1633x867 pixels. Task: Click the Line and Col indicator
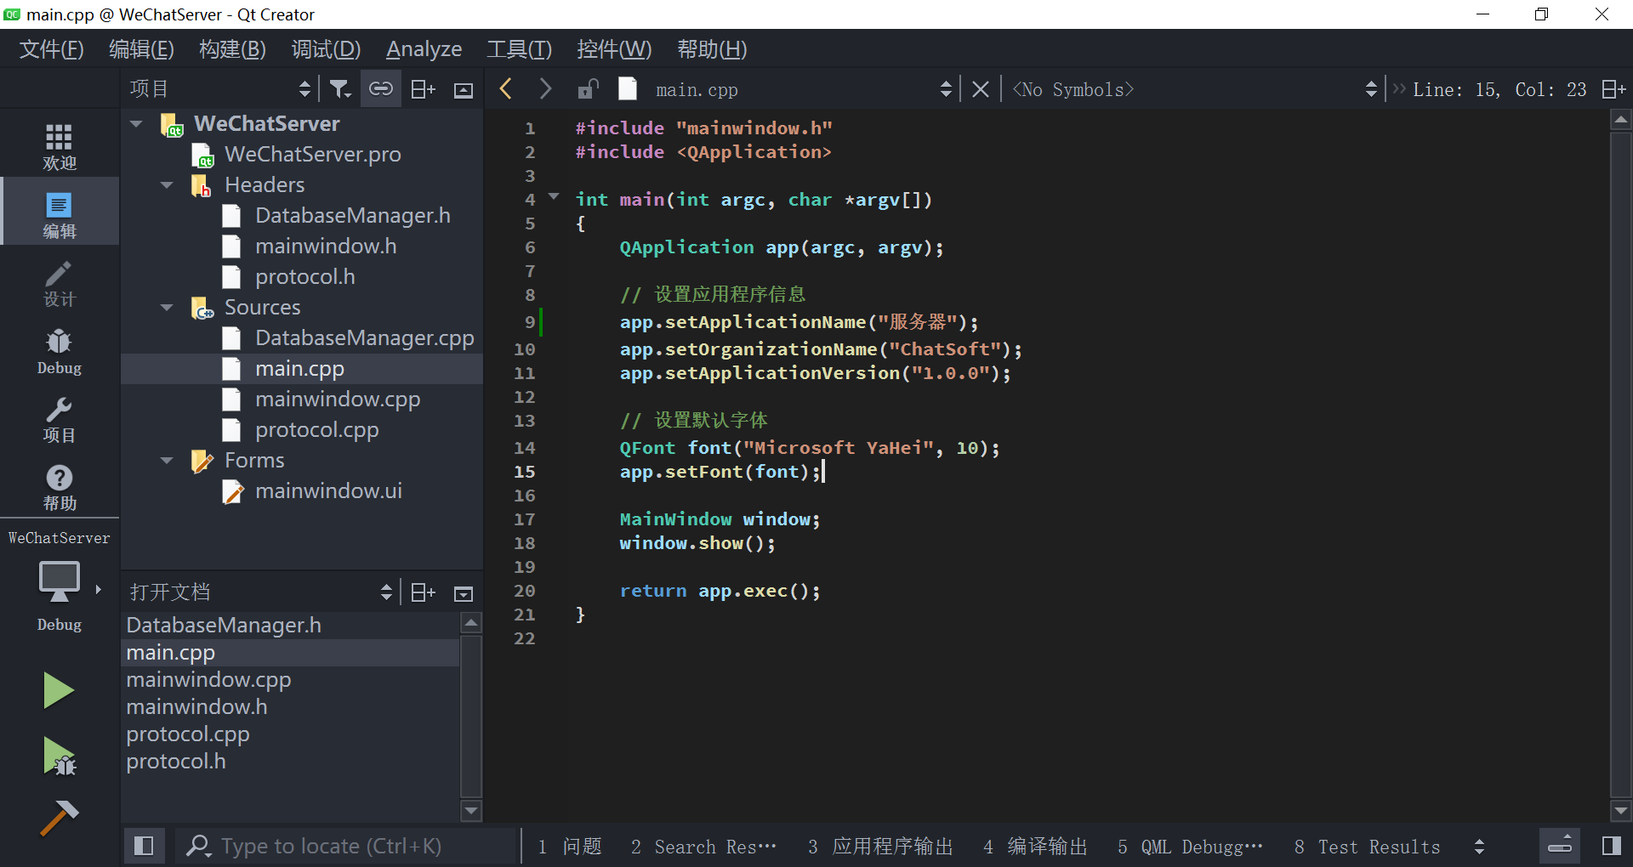pyautogui.click(x=1499, y=89)
